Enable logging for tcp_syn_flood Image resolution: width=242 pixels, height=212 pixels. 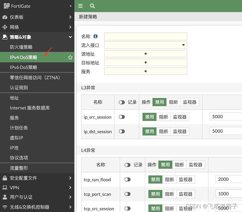point(127,179)
